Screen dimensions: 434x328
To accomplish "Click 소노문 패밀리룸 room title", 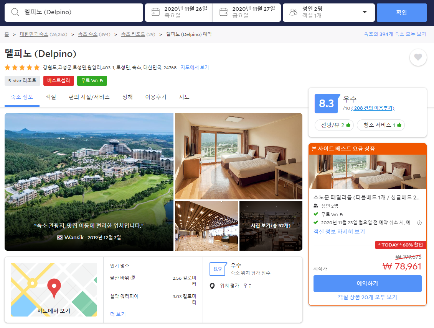I will click(366, 197).
